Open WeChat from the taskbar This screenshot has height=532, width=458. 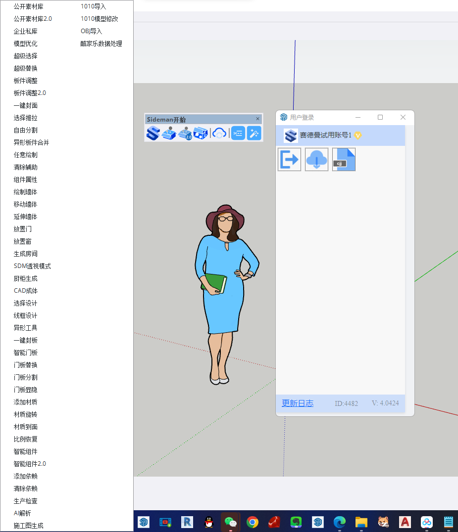tap(230, 522)
